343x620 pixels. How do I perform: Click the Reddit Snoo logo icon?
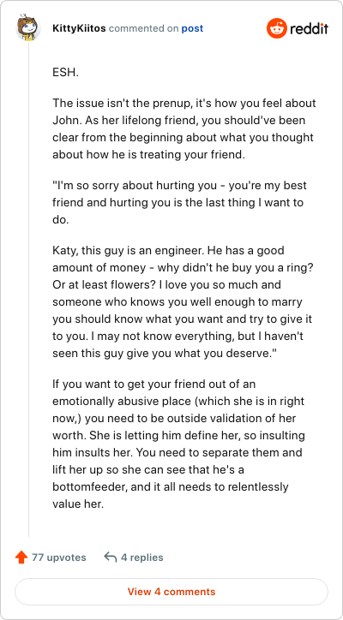click(x=276, y=28)
